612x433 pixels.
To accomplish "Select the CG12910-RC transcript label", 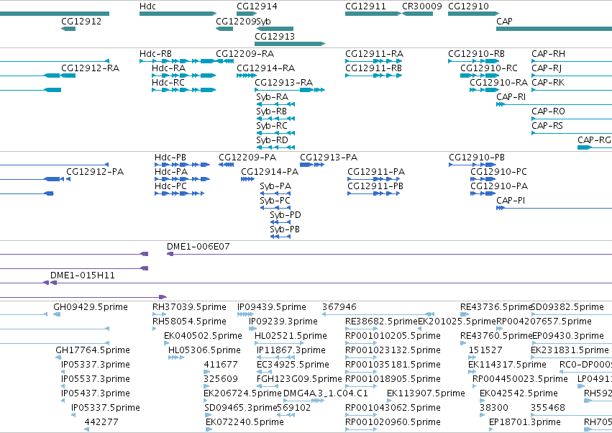I will click(488, 68).
